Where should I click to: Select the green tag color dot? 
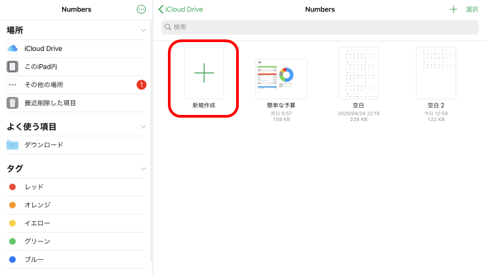tap(13, 241)
